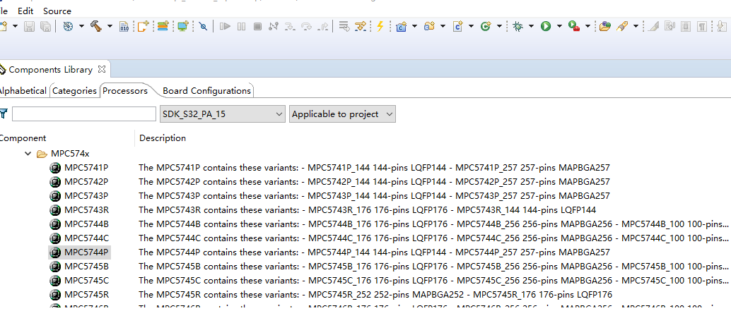Toggle the Mark Occurrences icon
731x311 pixels.
(x=654, y=27)
